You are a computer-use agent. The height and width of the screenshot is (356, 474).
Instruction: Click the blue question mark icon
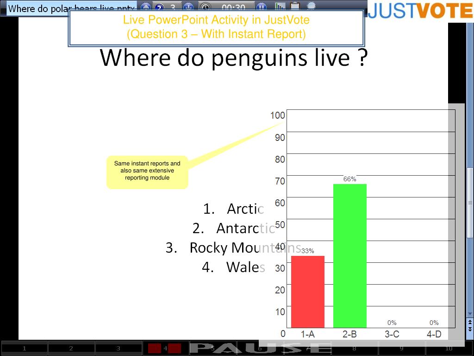[159, 6]
